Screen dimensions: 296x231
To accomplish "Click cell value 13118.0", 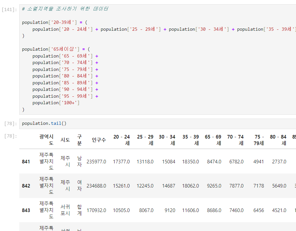I will tap(145, 162).
